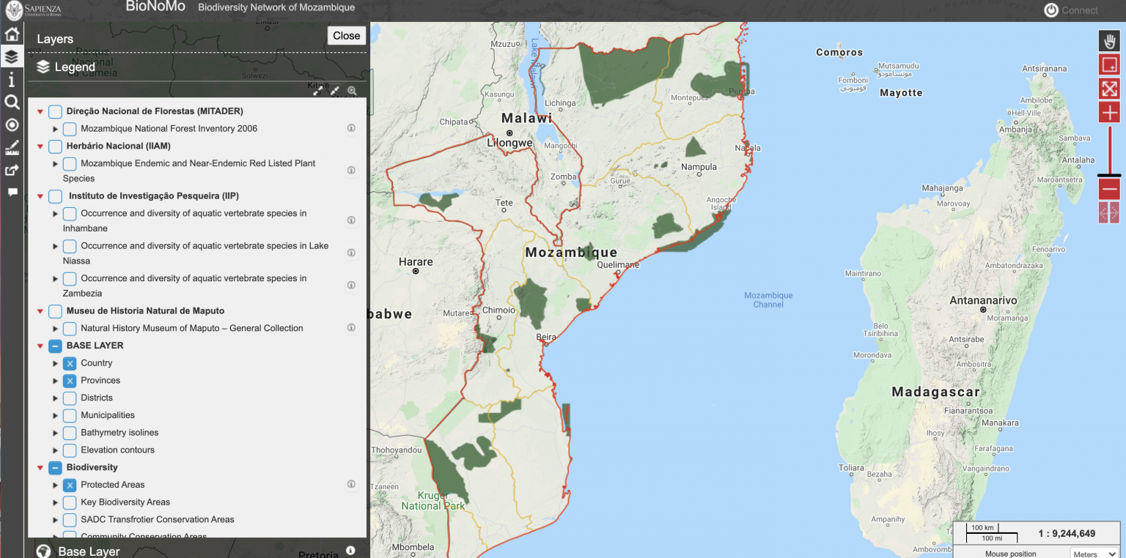Click the black zoom slider handle

(x=1109, y=175)
